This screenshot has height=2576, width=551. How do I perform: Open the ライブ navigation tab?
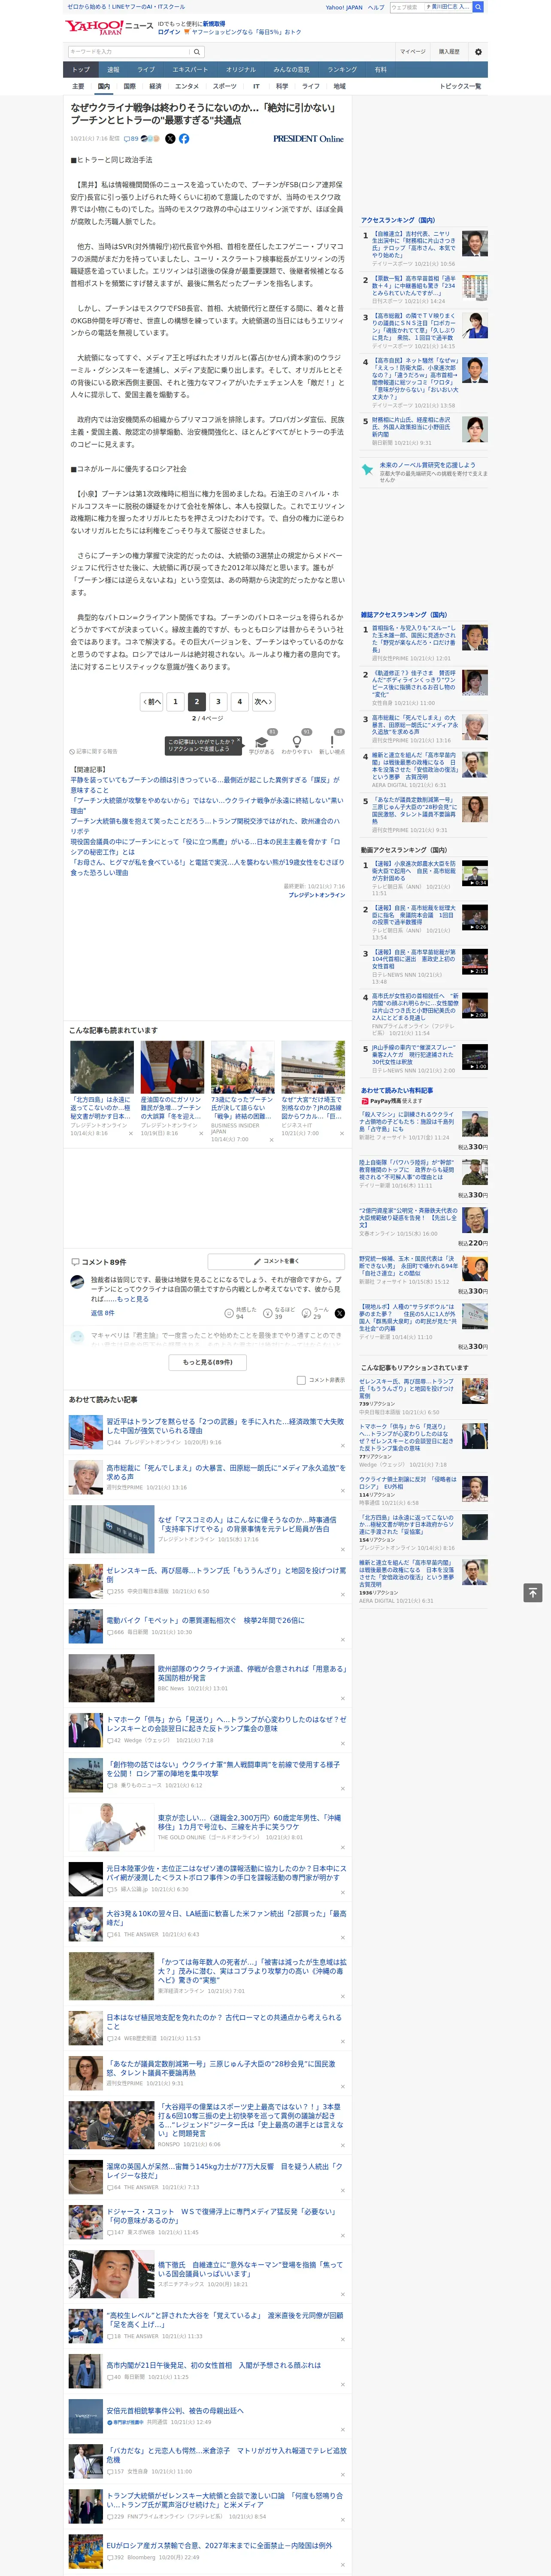[x=146, y=70]
